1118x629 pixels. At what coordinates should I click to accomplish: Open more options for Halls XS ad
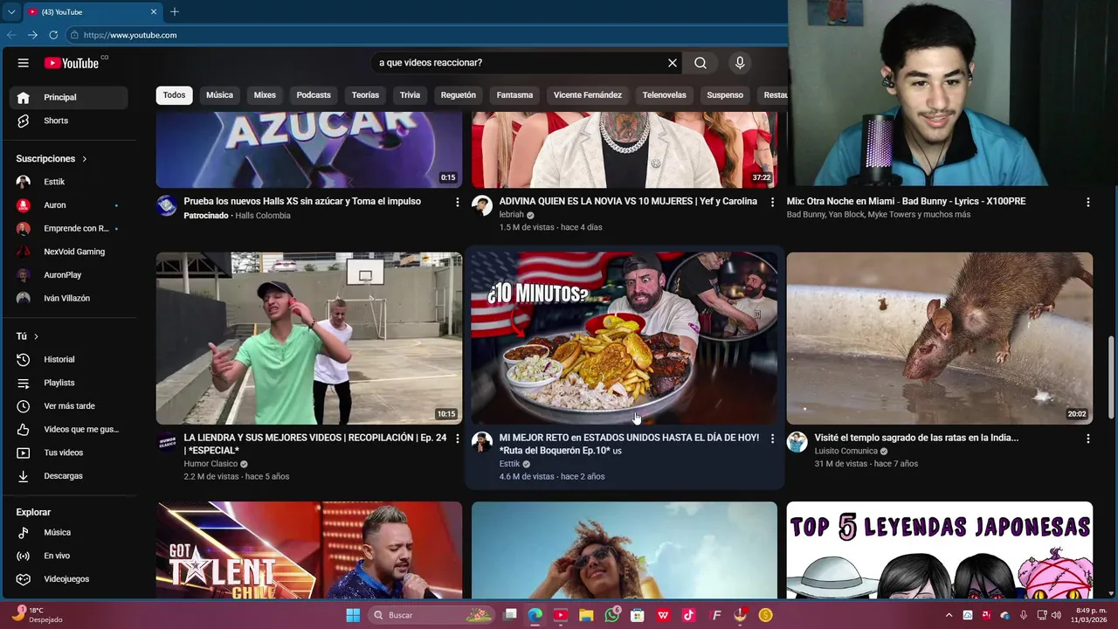click(x=457, y=202)
